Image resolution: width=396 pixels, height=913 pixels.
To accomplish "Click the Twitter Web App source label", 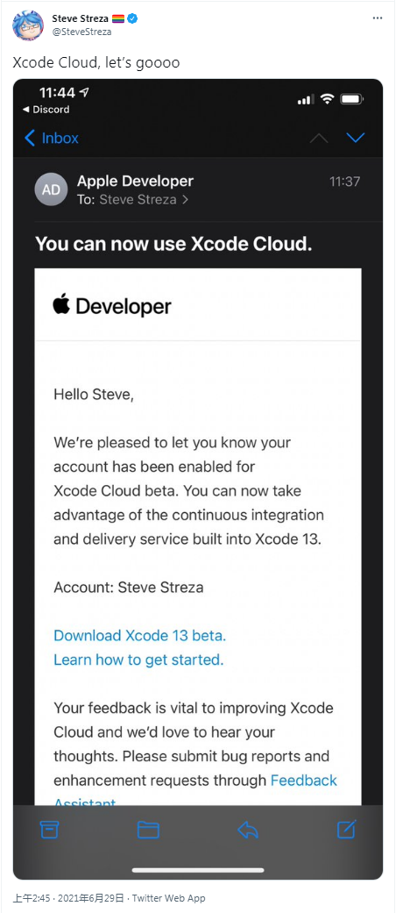I will tap(168, 898).
